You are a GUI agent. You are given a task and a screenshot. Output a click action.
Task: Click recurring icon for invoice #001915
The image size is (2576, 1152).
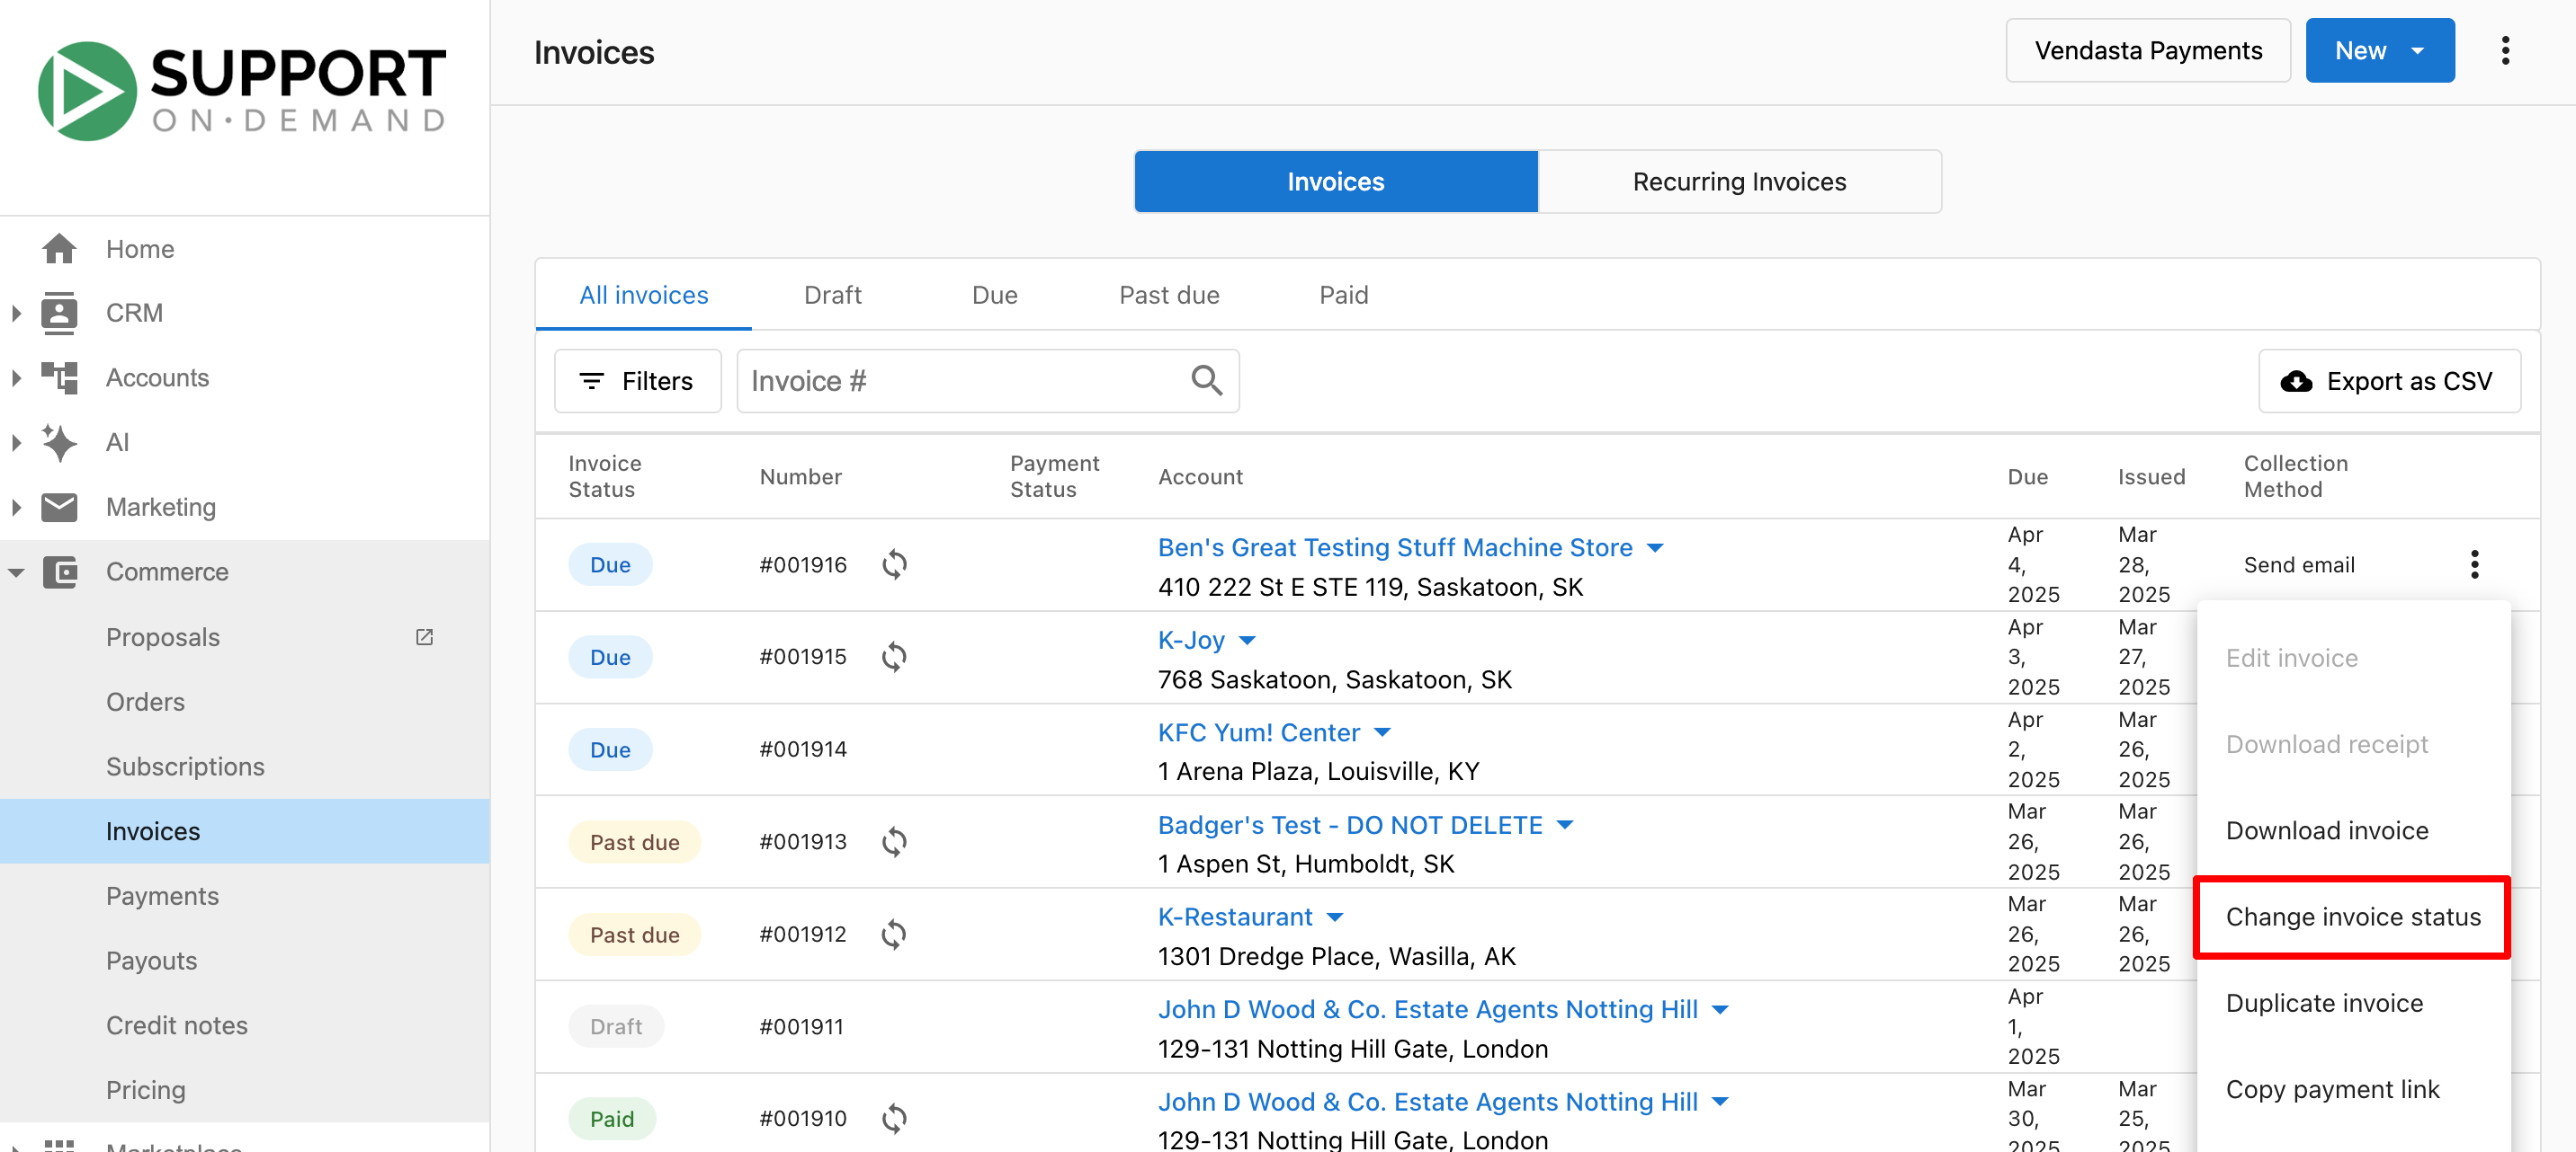click(x=894, y=657)
